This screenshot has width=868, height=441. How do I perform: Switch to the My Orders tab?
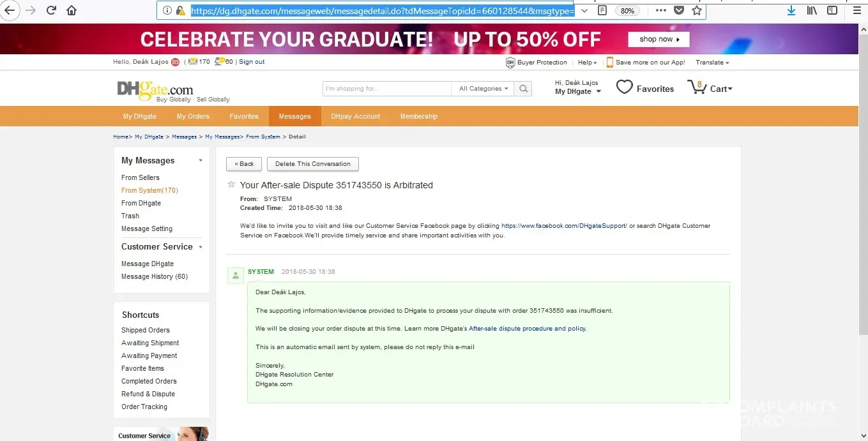click(x=193, y=116)
